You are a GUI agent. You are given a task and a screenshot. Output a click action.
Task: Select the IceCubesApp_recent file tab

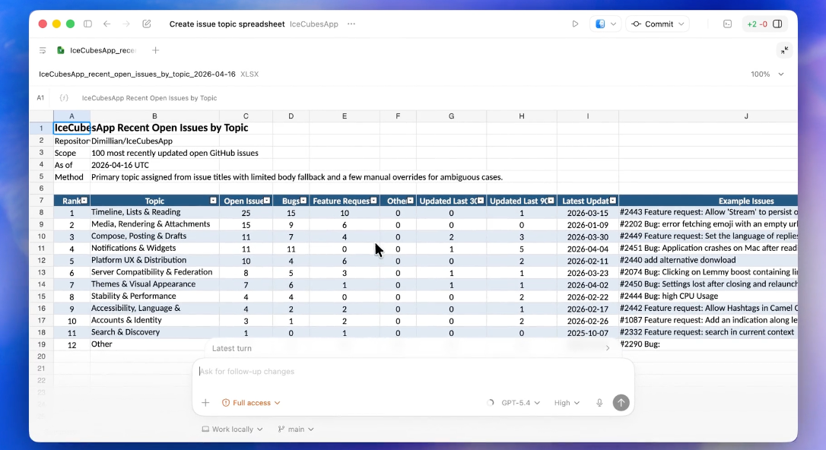(x=97, y=50)
